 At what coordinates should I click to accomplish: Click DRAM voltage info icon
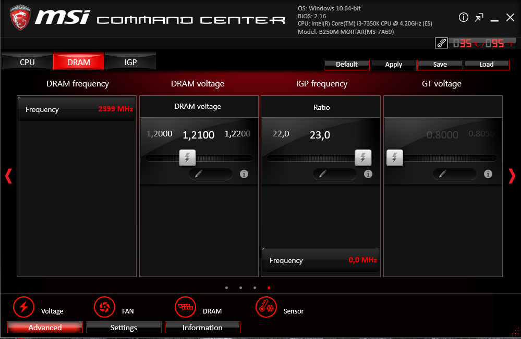pyautogui.click(x=244, y=174)
